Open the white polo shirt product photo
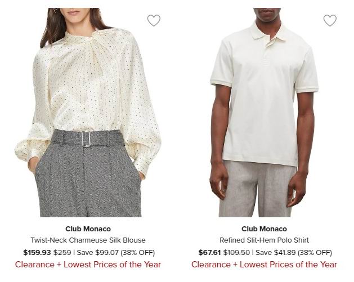Image resolution: width=354 pixels, height=282 pixels. (264, 113)
